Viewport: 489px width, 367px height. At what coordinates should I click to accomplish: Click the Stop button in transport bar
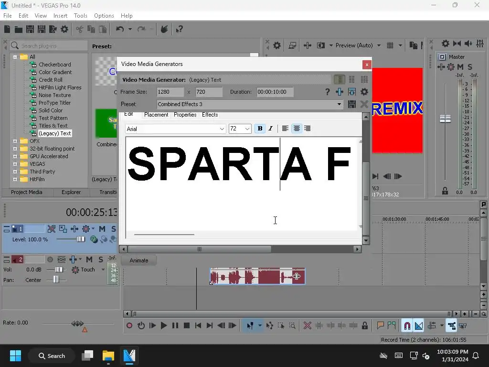point(187,325)
